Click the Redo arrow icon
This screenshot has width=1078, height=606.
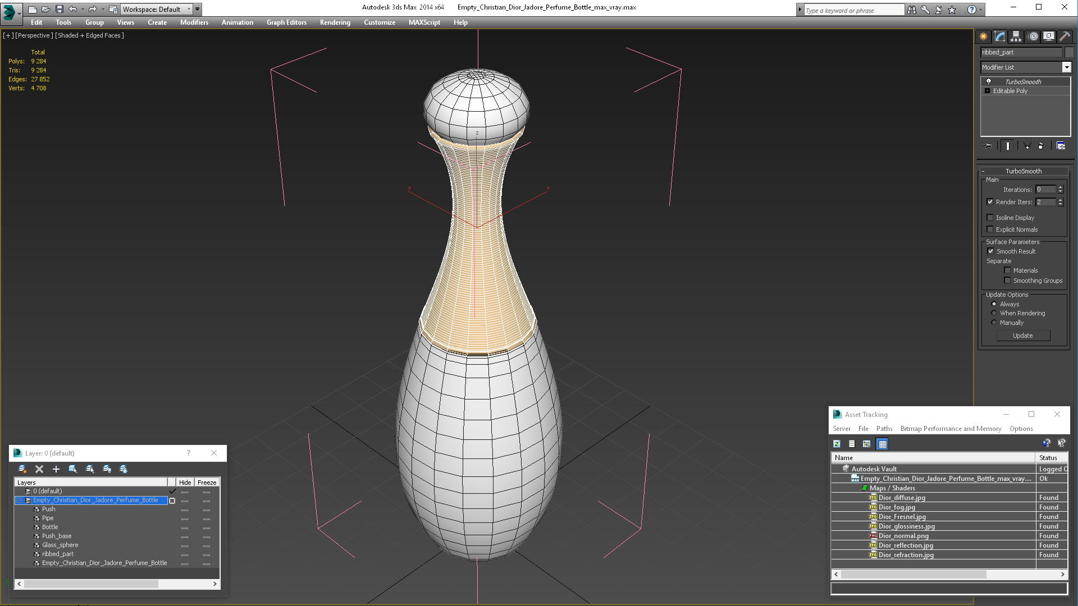pos(93,9)
